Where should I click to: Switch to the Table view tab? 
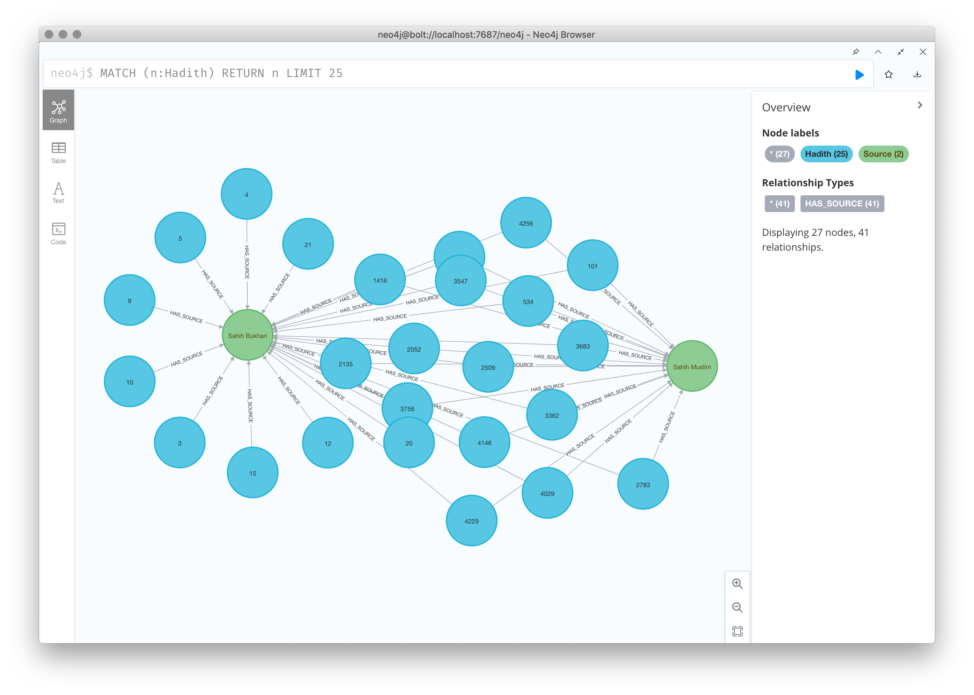pos(59,153)
